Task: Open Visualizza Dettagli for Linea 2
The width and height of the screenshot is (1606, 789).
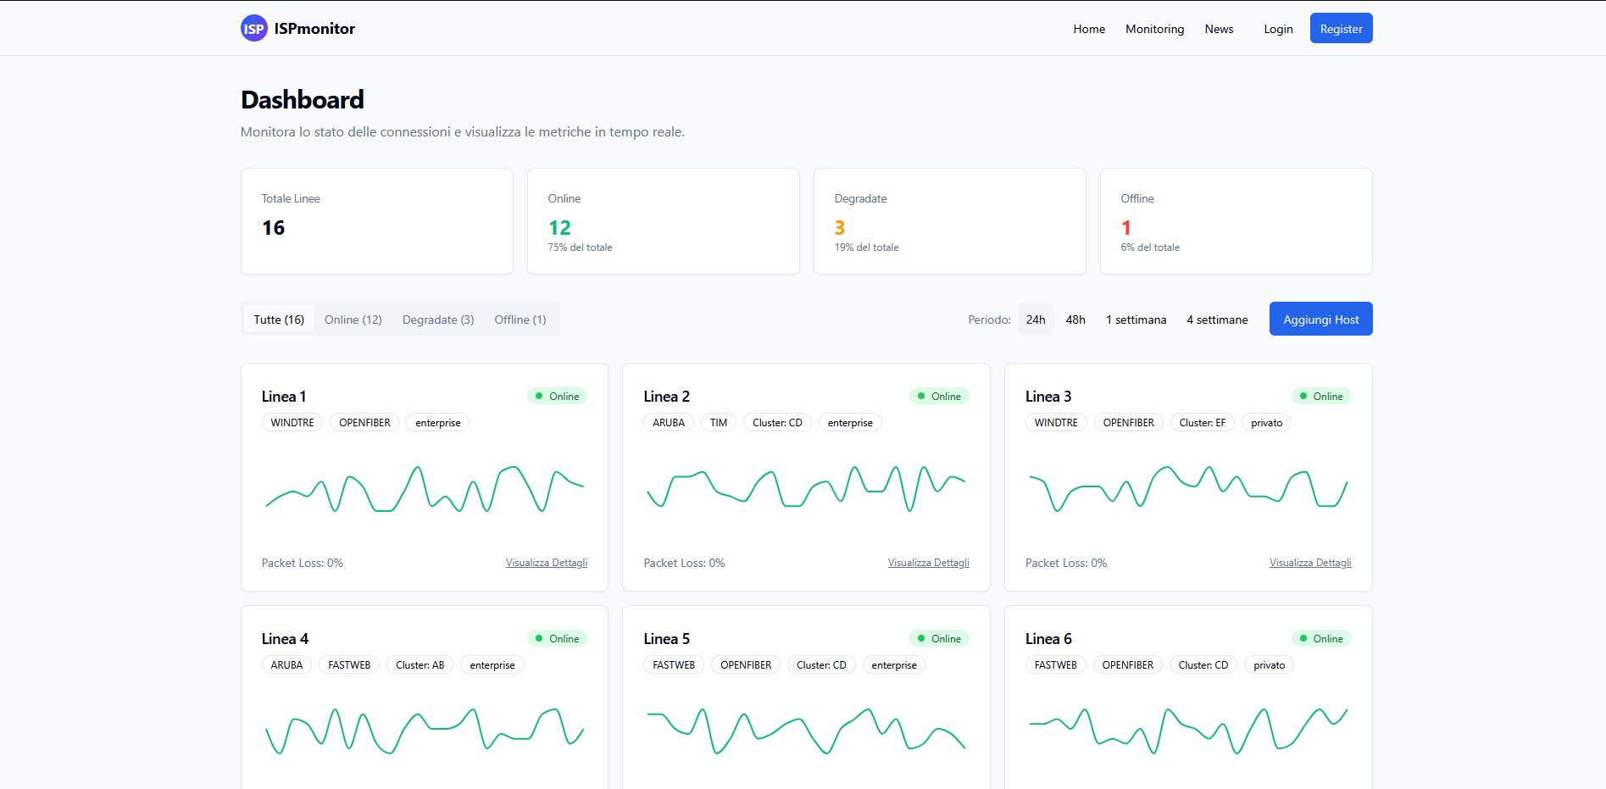Action: pos(928,563)
